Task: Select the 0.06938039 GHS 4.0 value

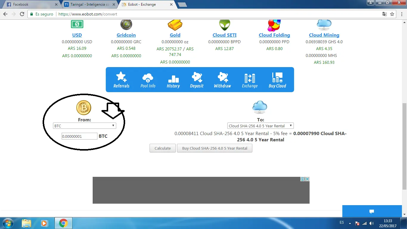Action: coord(324,42)
